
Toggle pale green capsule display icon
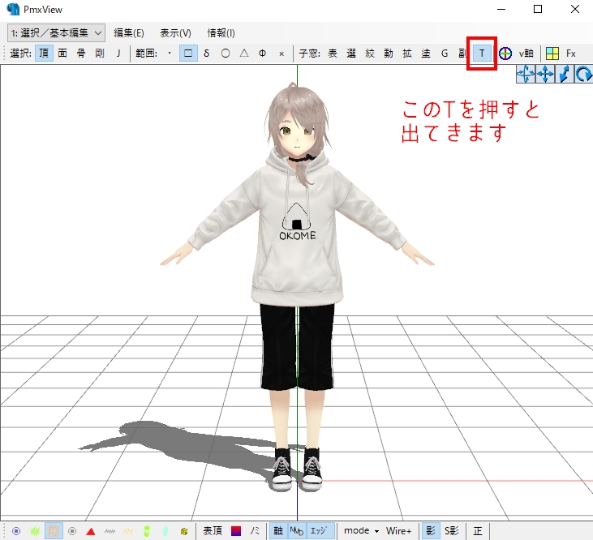pyautogui.click(x=165, y=531)
